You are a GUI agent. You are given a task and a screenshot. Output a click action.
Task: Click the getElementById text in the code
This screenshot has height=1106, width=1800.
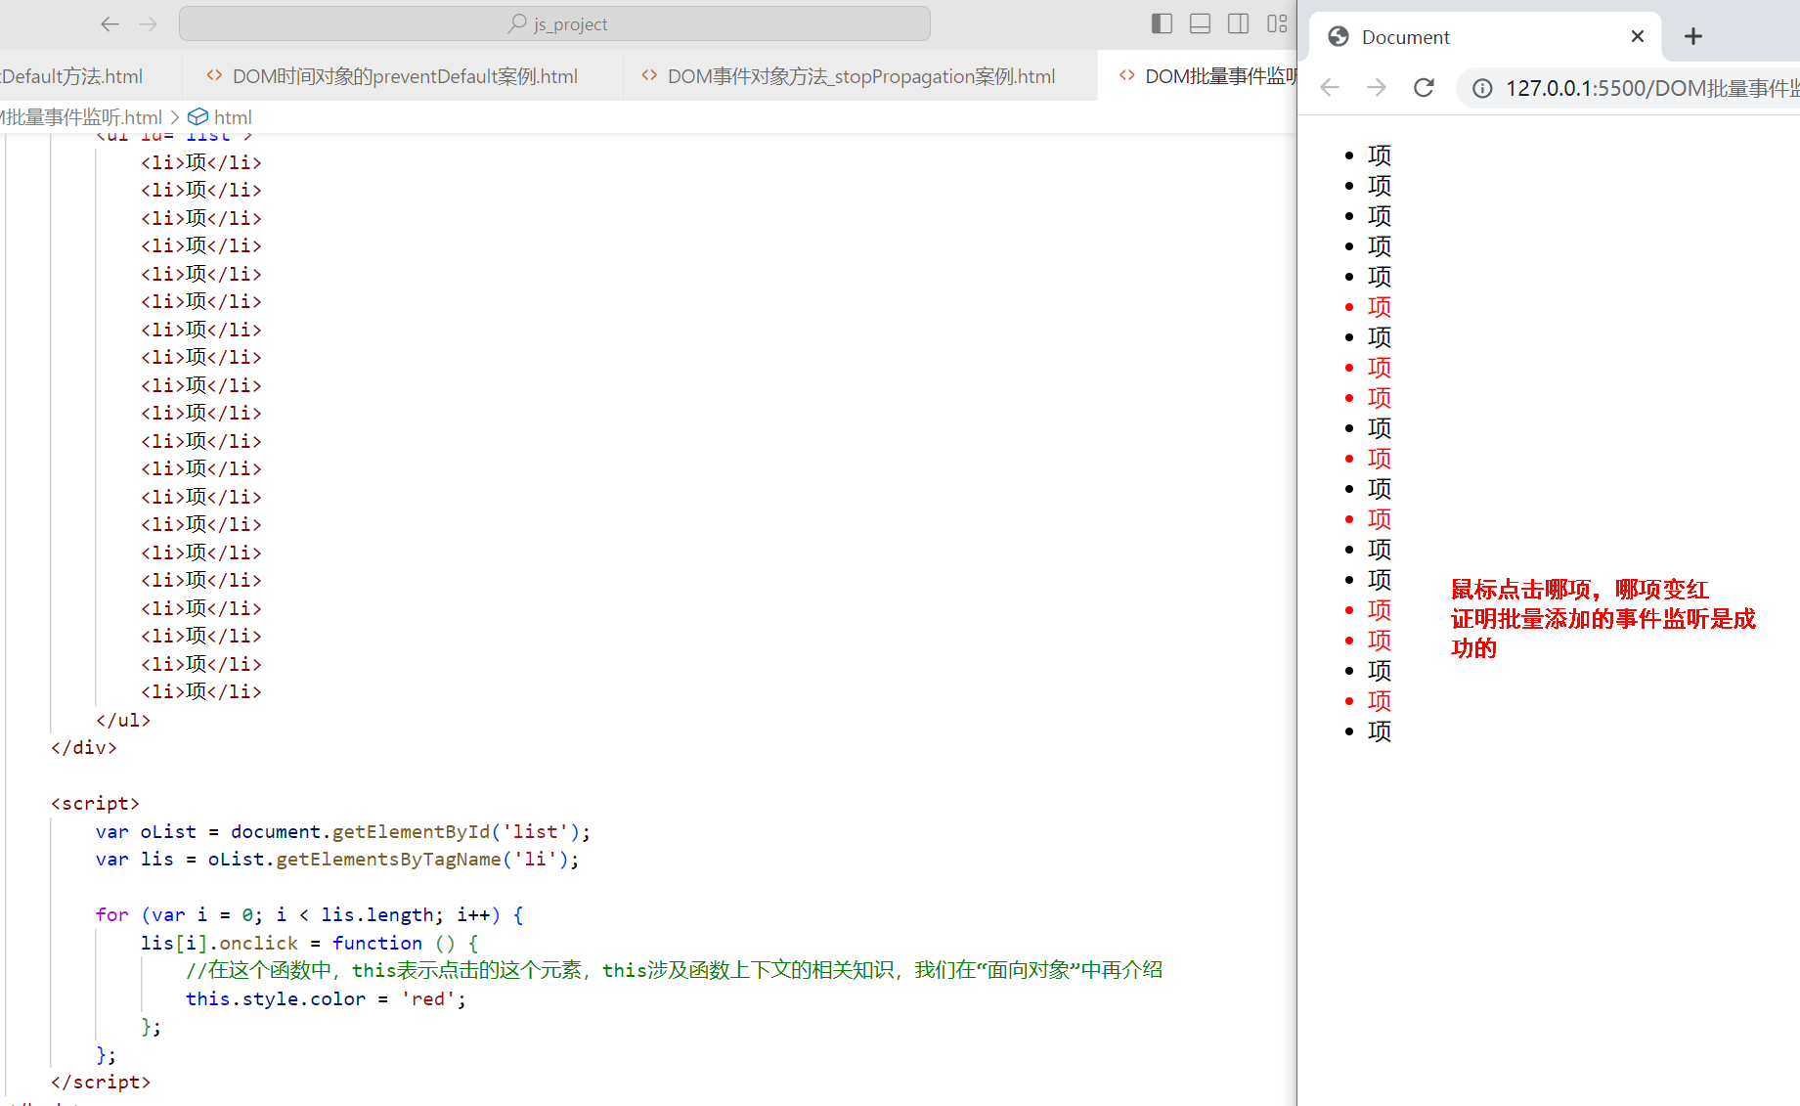pos(411,831)
